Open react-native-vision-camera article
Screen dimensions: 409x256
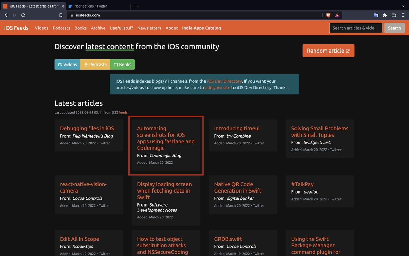(84, 187)
